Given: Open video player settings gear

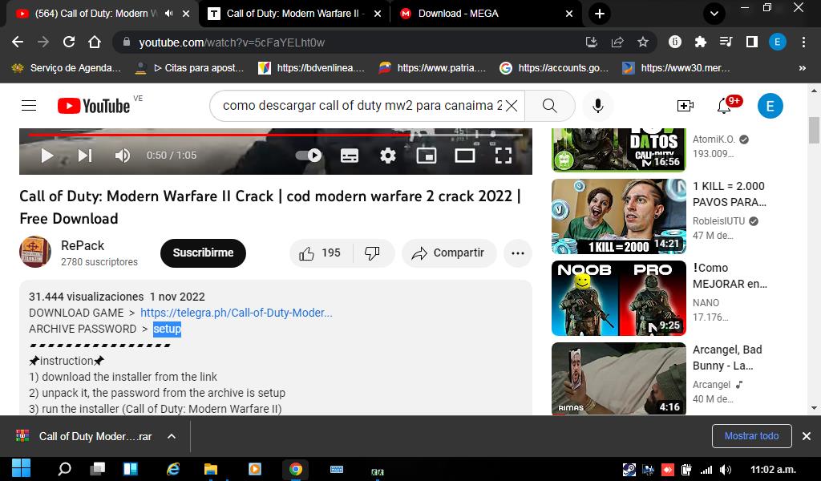Looking at the screenshot, I should pyautogui.click(x=388, y=156).
